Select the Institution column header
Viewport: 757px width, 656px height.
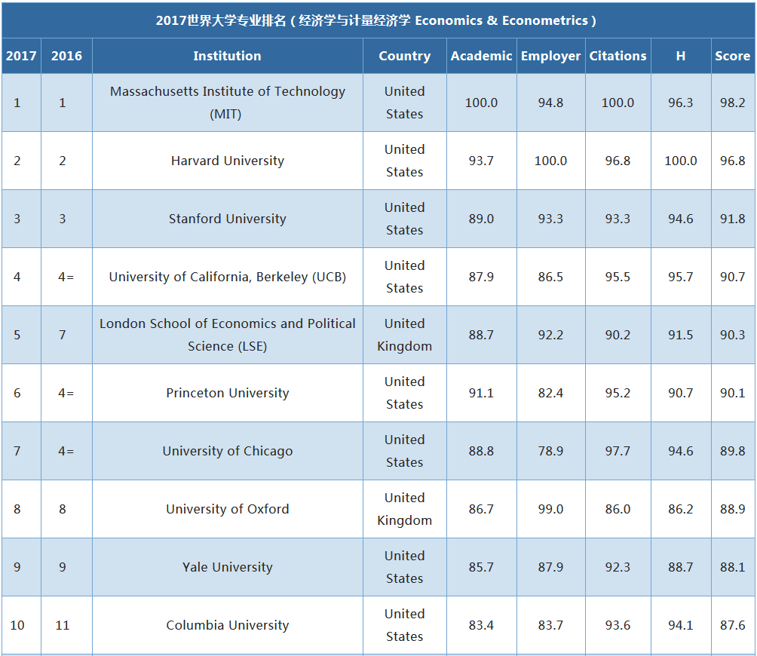(228, 56)
